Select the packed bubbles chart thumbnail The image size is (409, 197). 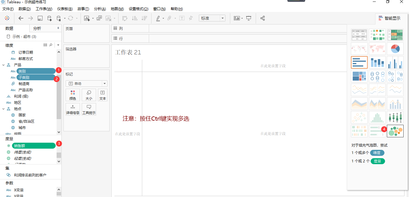click(395, 131)
